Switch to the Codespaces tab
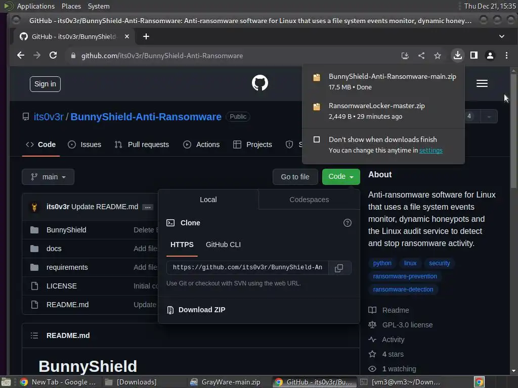This screenshot has height=388, width=518. (x=309, y=200)
